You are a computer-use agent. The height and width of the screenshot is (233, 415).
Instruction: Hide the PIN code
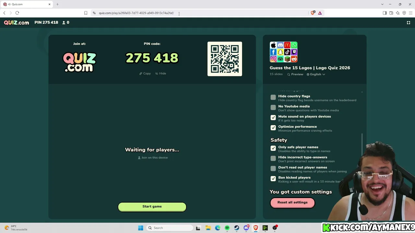(160, 73)
